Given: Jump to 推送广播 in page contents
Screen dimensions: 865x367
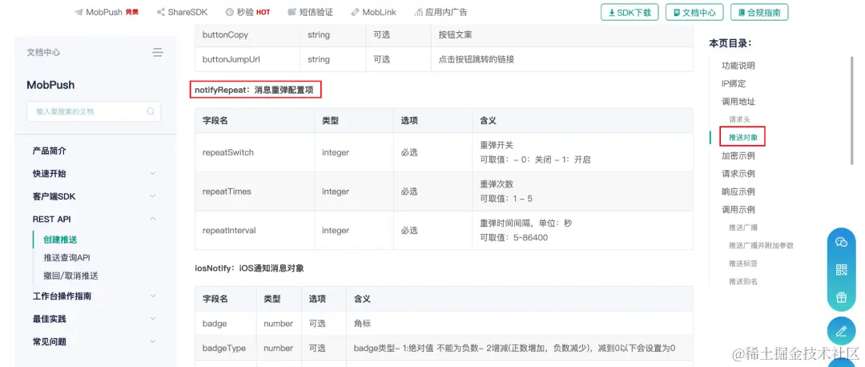Looking at the screenshot, I should point(743,228).
